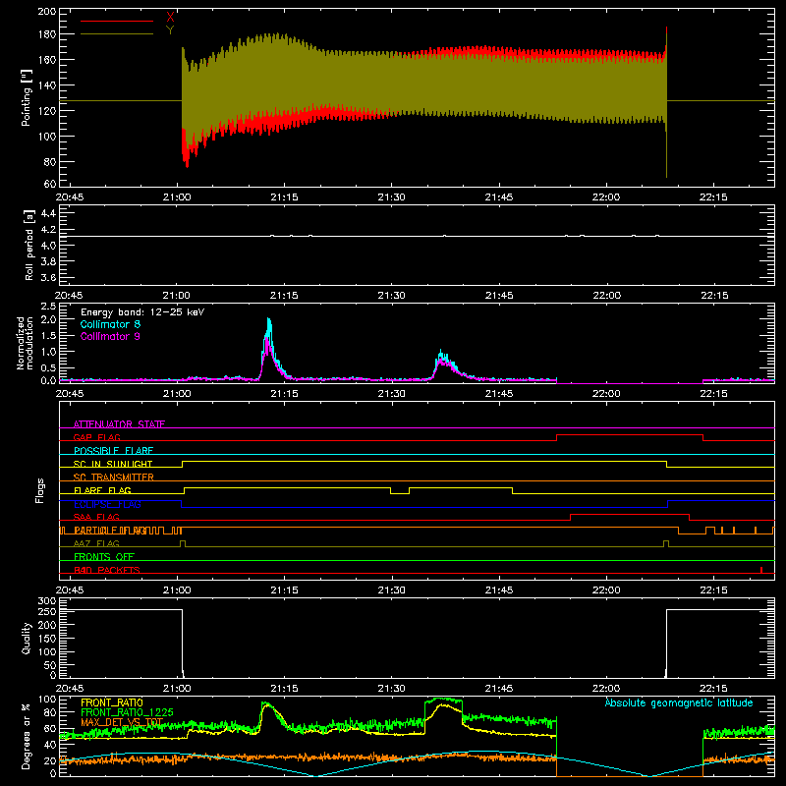Click the BAD_PACKETS flag label
Image resolution: width=786 pixels, height=786 pixels.
[x=107, y=570]
